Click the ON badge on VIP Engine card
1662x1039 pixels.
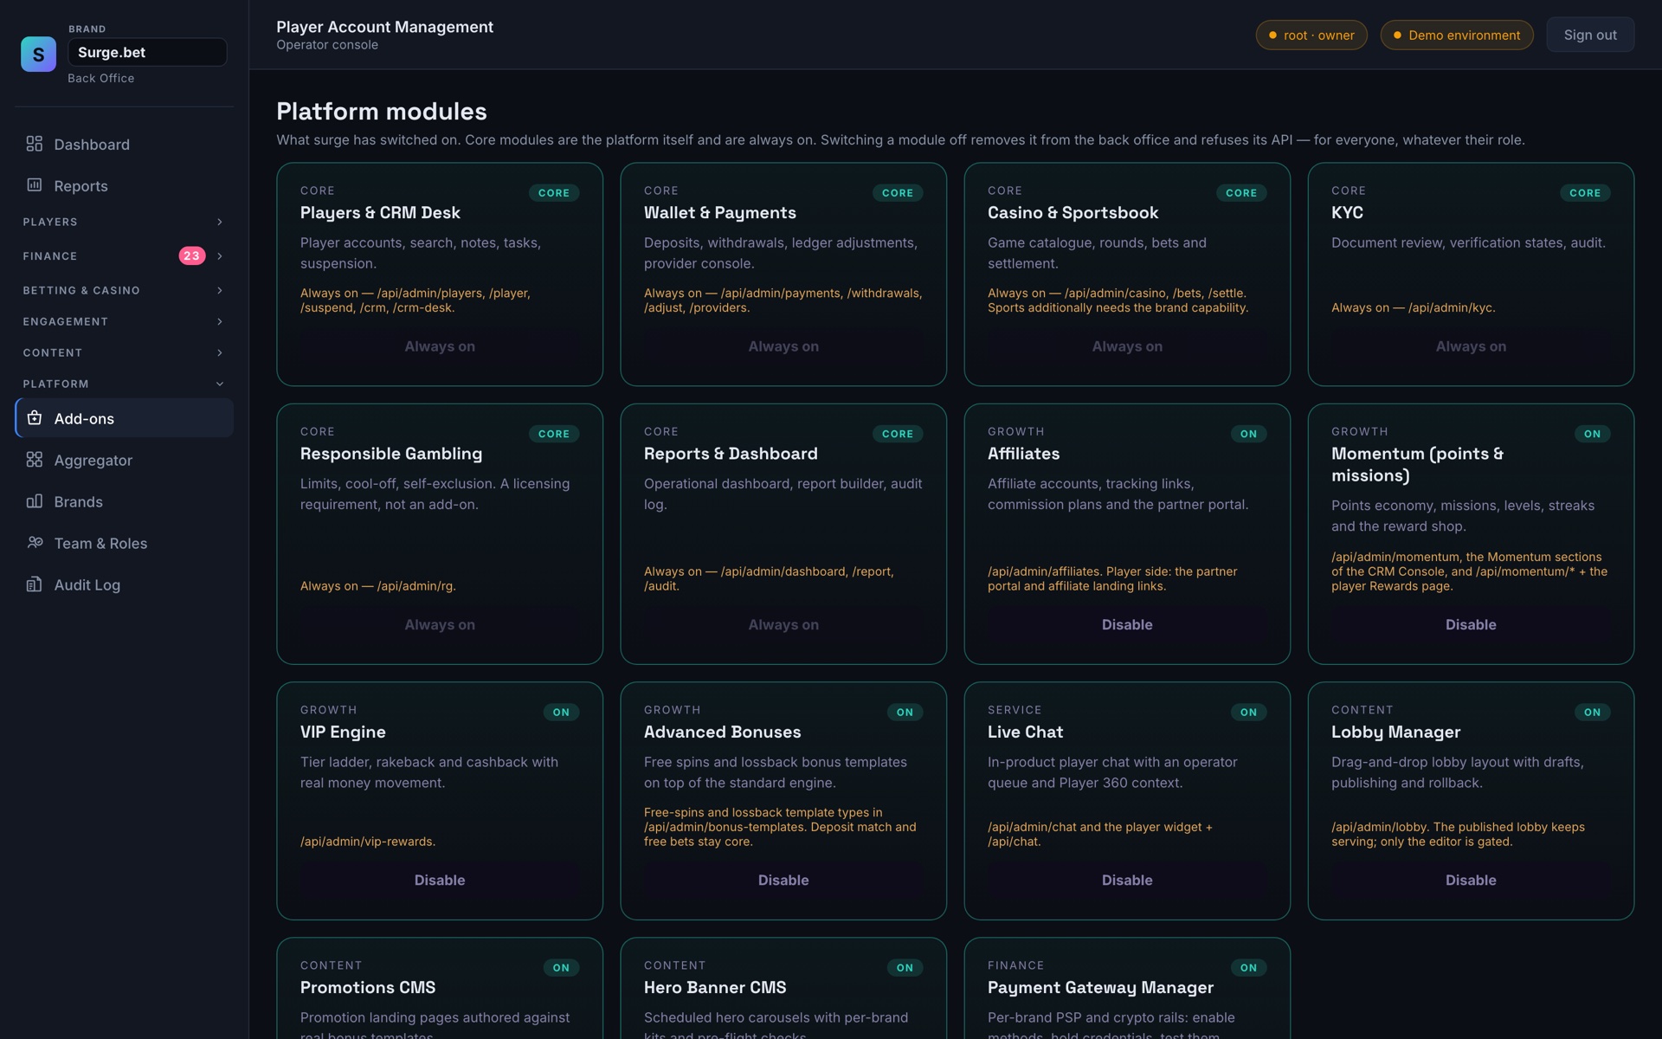coord(561,713)
